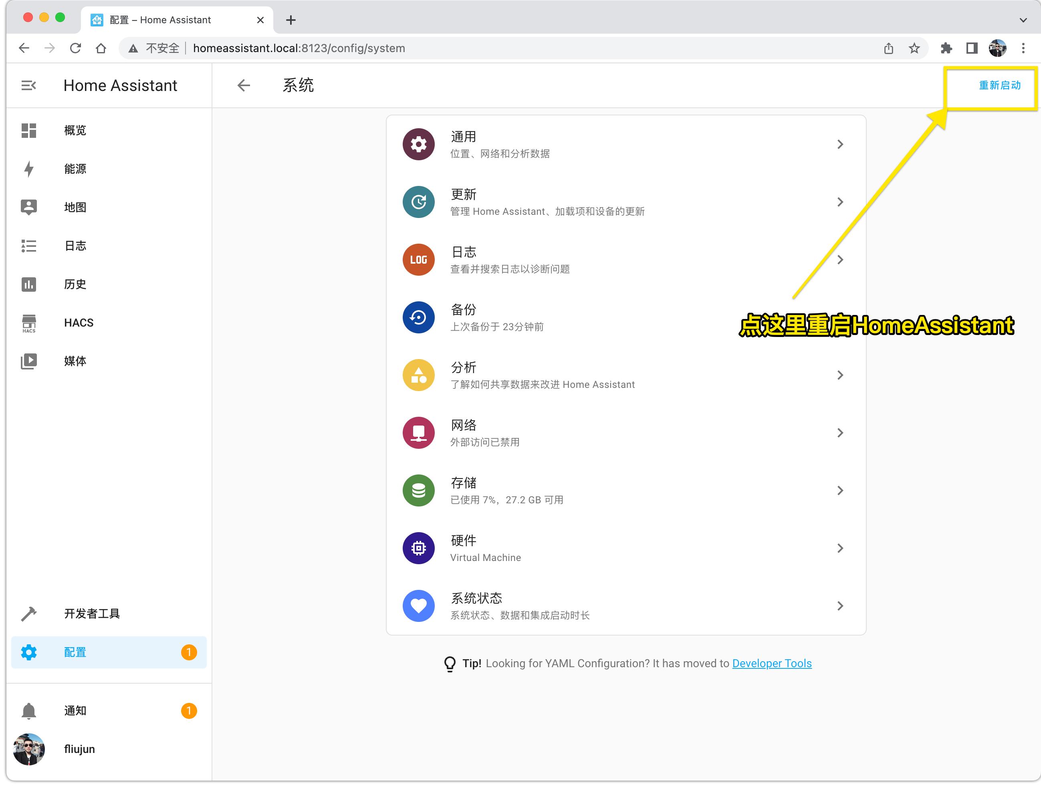Select the 历史 history chart icon
The image size is (1041, 787).
point(28,284)
